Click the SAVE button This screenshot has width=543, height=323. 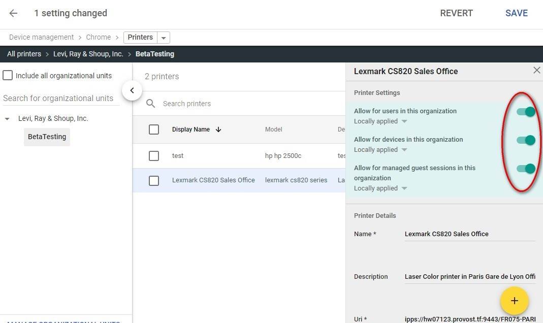pos(517,13)
